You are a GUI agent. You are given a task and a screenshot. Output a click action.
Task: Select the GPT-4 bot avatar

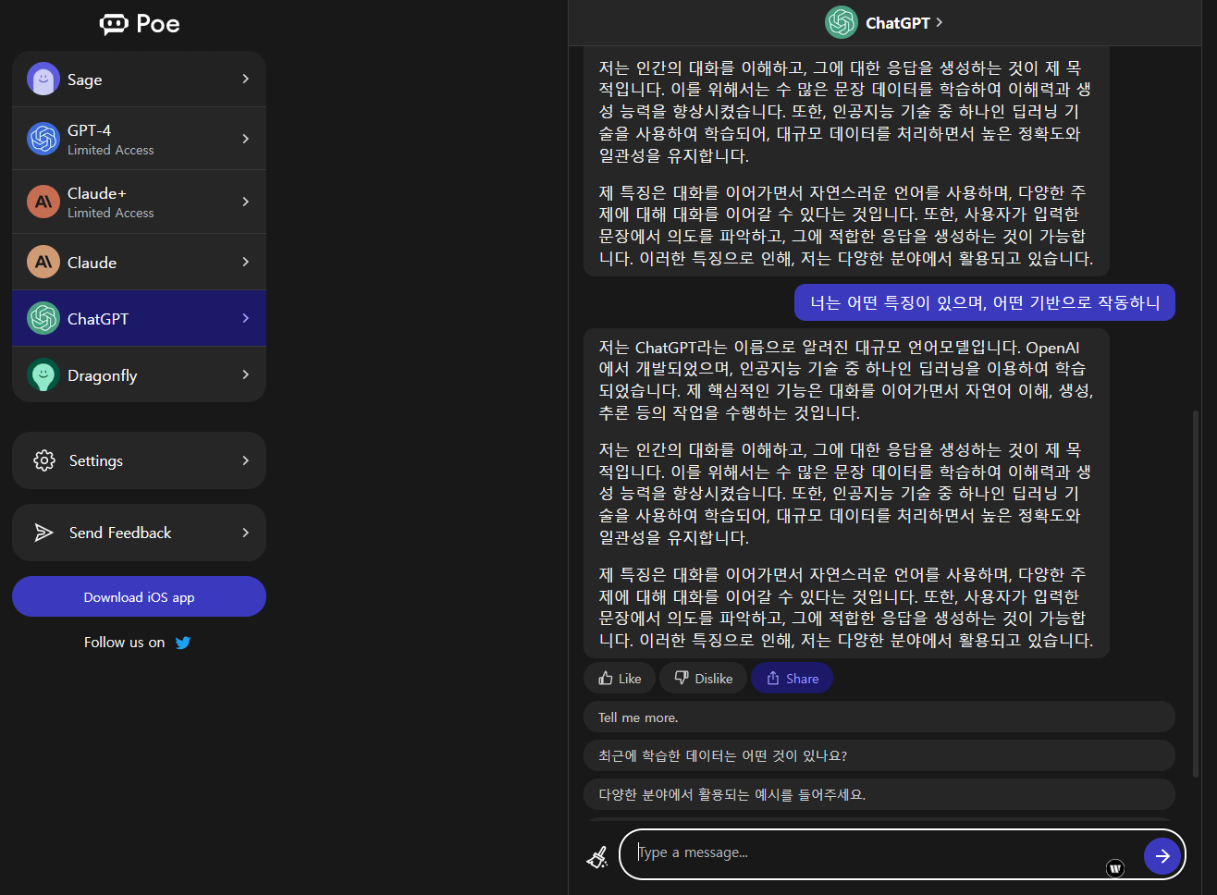43,139
